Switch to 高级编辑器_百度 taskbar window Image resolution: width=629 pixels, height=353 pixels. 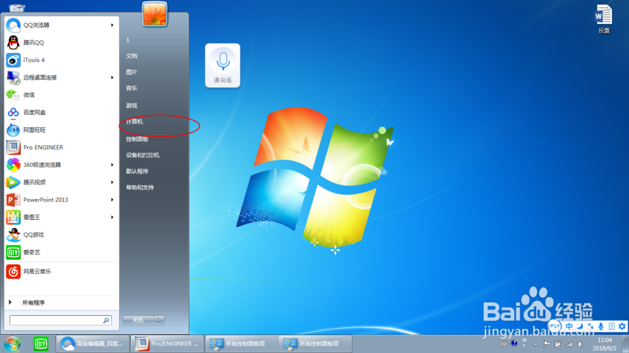click(x=92, y=344)
